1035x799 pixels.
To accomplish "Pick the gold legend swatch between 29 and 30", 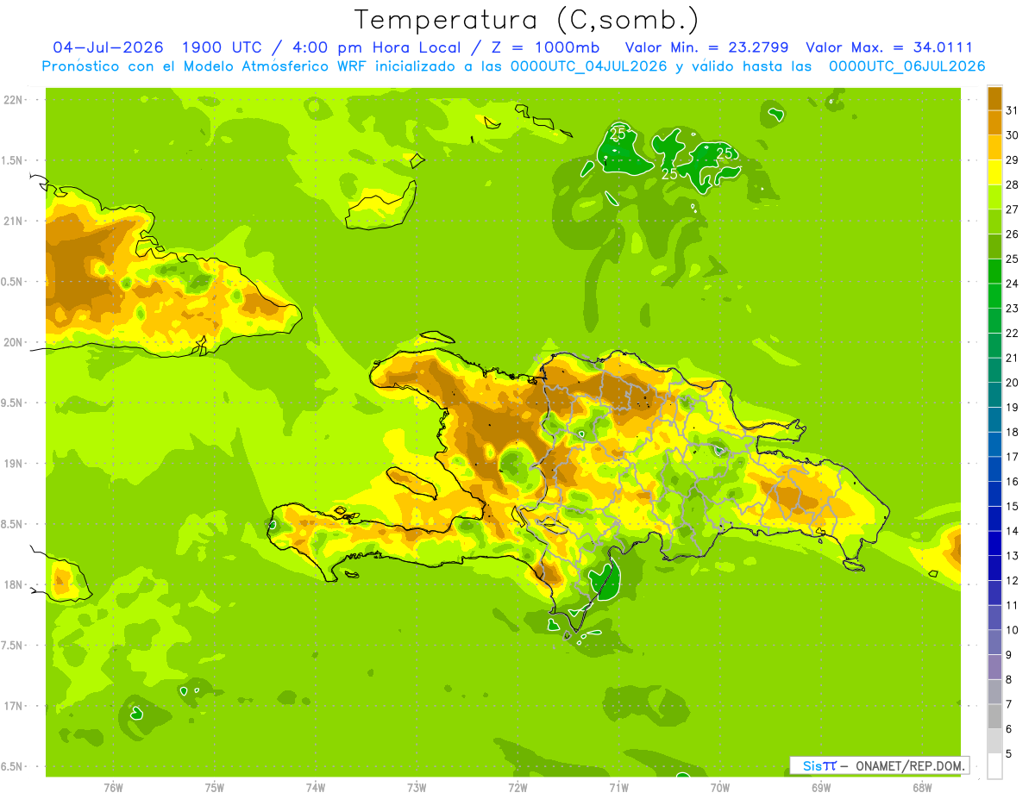I will pyautogui.click(x=994, y=147).
